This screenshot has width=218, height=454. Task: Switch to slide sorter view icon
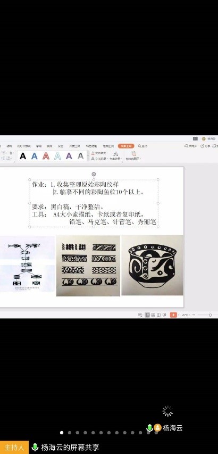(153, 315)
